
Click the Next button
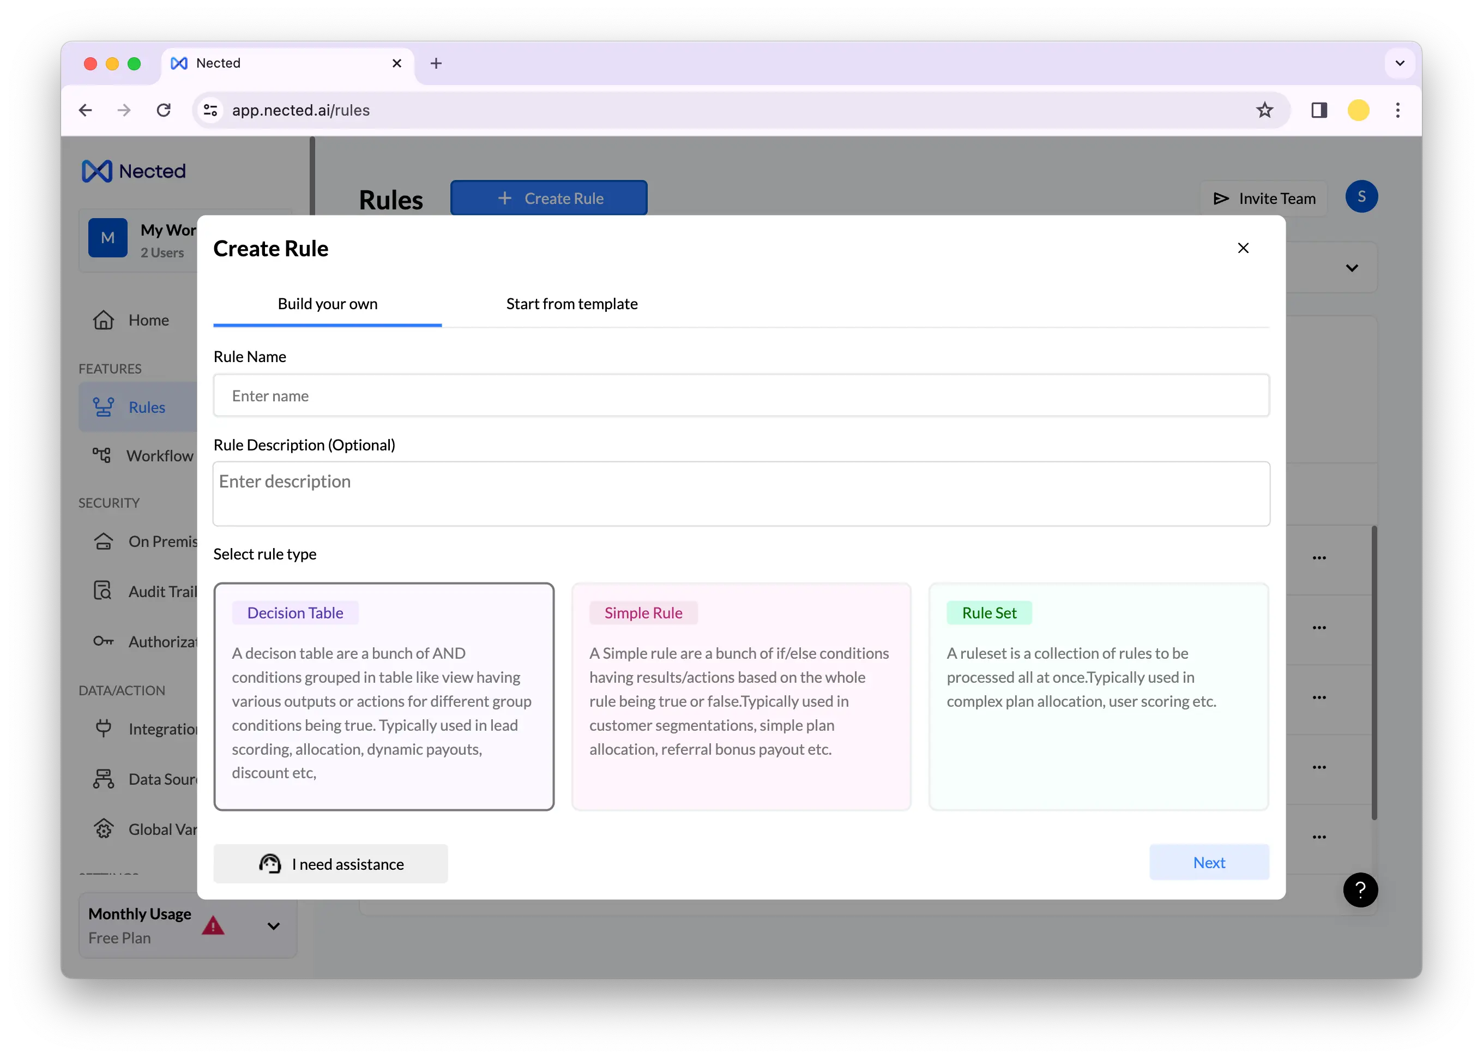pyautogui.click(x=1209, y=862)
